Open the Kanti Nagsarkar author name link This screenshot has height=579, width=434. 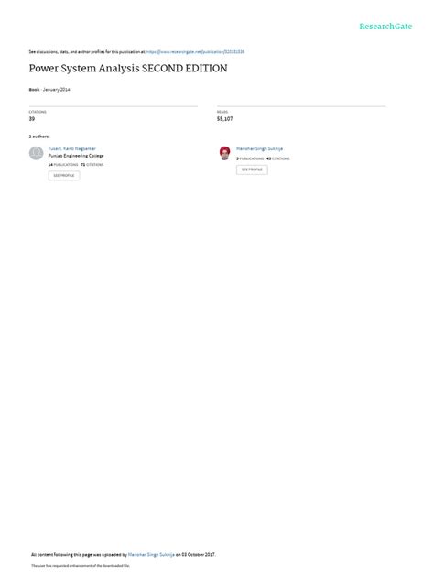point(72,148)
